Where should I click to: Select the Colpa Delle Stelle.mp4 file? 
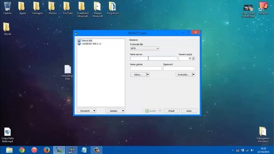pyautogui.click(x=7, y=135)
